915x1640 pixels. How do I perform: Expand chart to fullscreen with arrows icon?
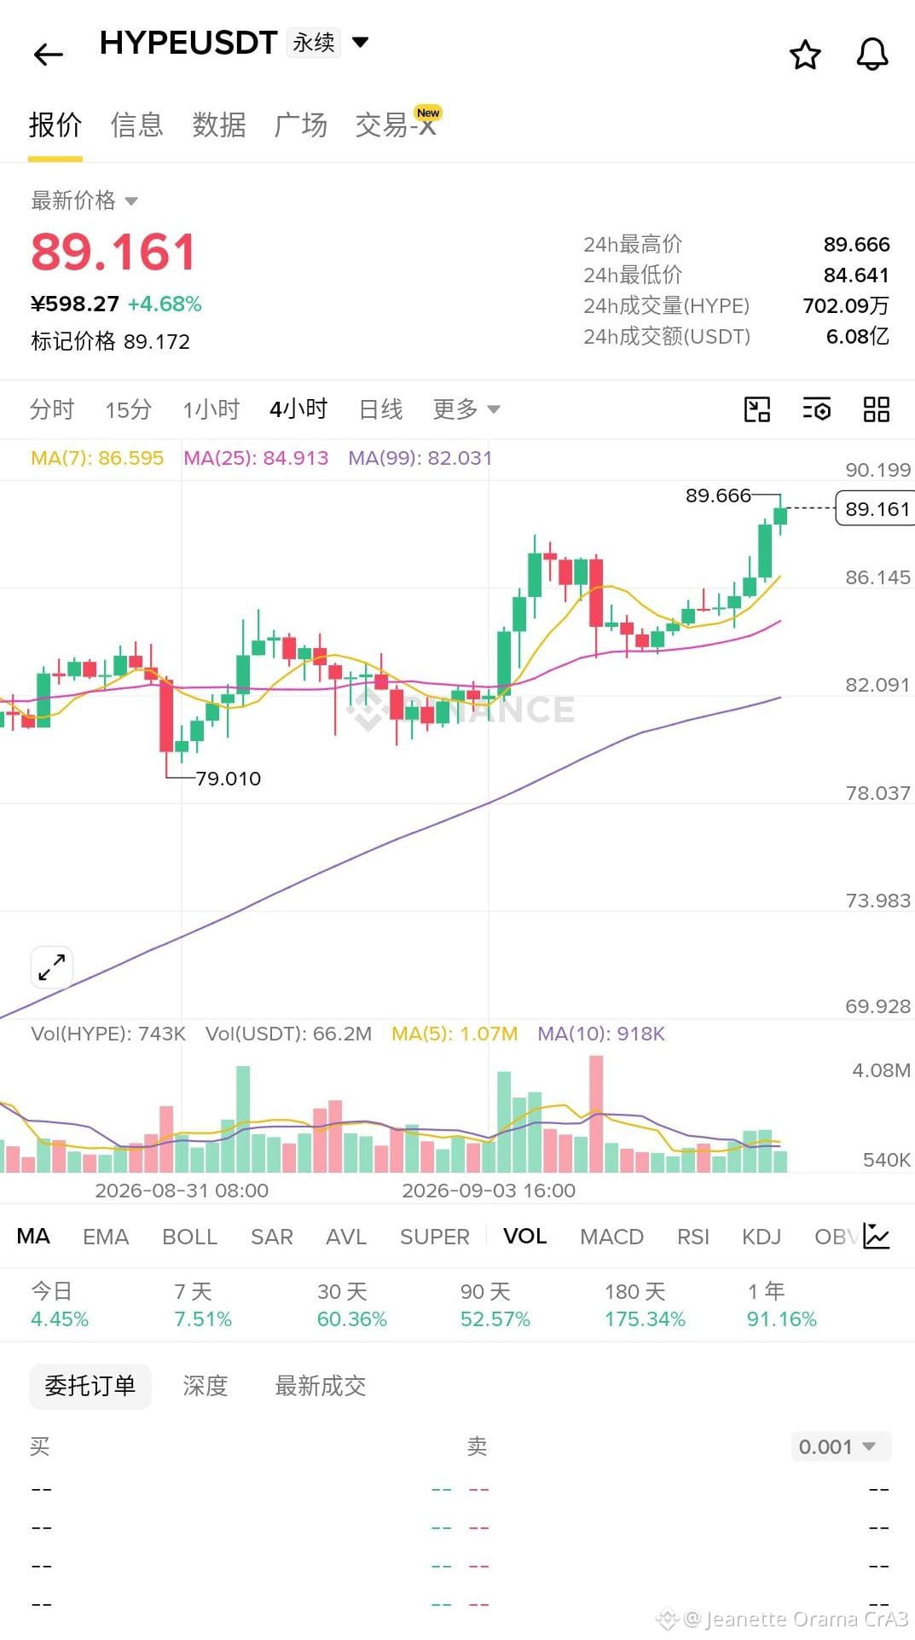(x=52, y=967)
